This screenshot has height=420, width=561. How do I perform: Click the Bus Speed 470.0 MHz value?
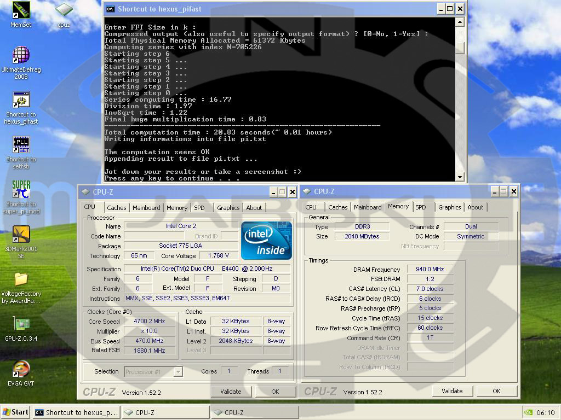tap(149, 341)
